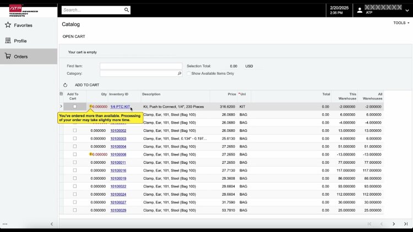Enable Show Available Items Only
The height and width of the screenshot is (232, 413).
pyautogui.click(x=188, y=73)
